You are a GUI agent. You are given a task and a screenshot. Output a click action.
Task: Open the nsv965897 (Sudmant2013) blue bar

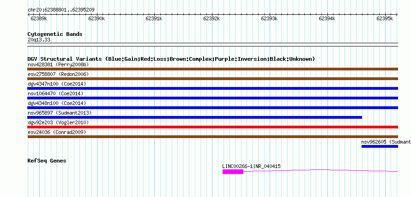click(195, 117)
